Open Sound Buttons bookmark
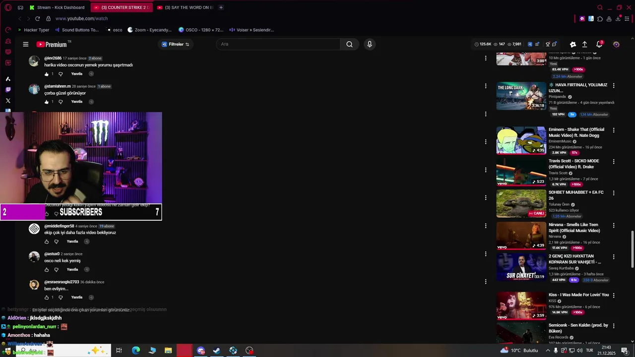 77,30
